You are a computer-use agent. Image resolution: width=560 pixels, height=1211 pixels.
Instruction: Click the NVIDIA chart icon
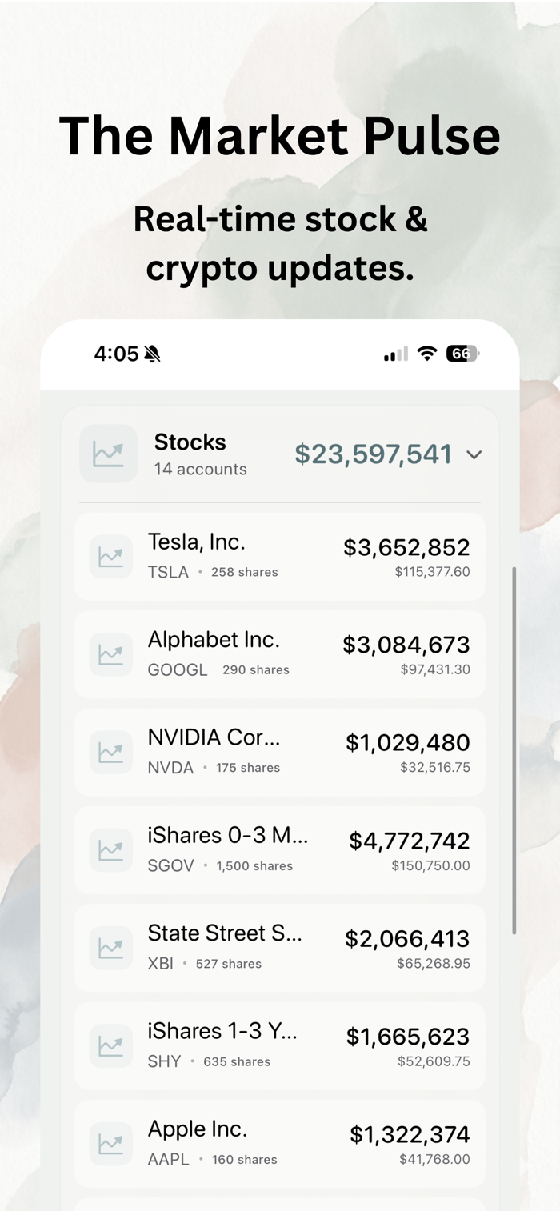point(111,752)
